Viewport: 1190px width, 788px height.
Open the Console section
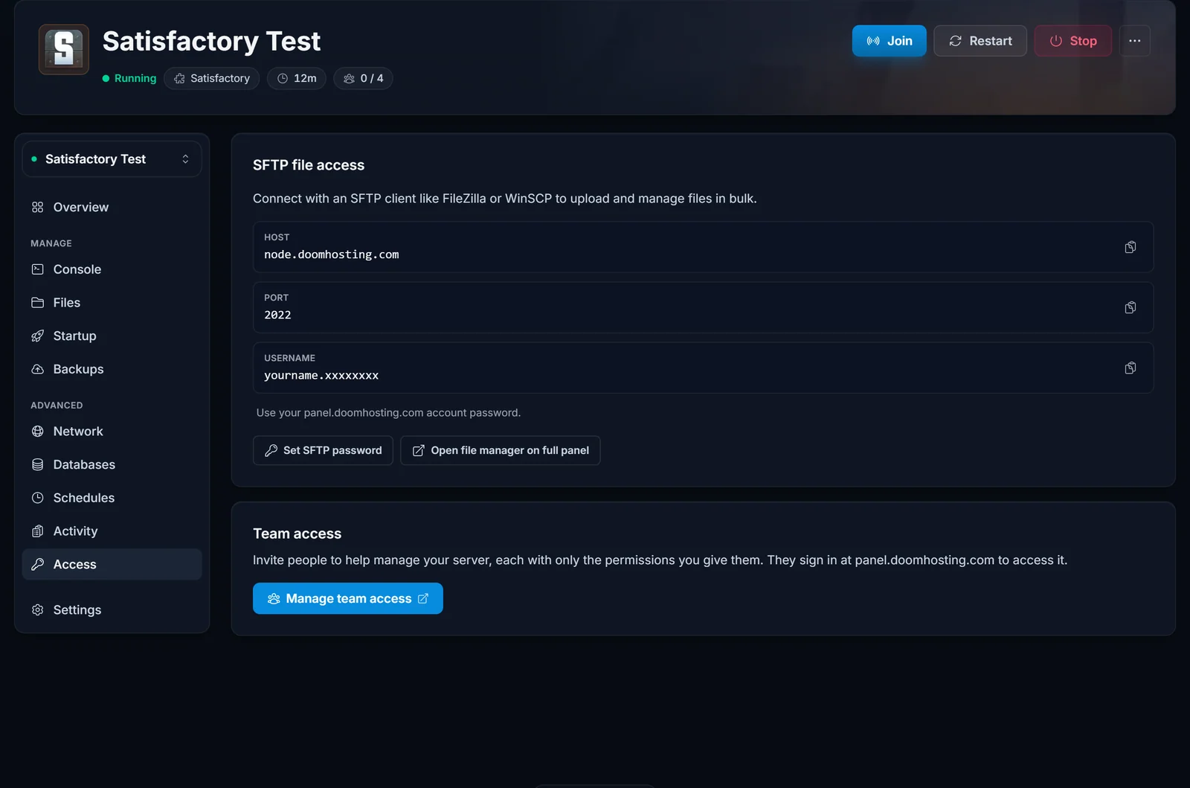click(112, 269)
